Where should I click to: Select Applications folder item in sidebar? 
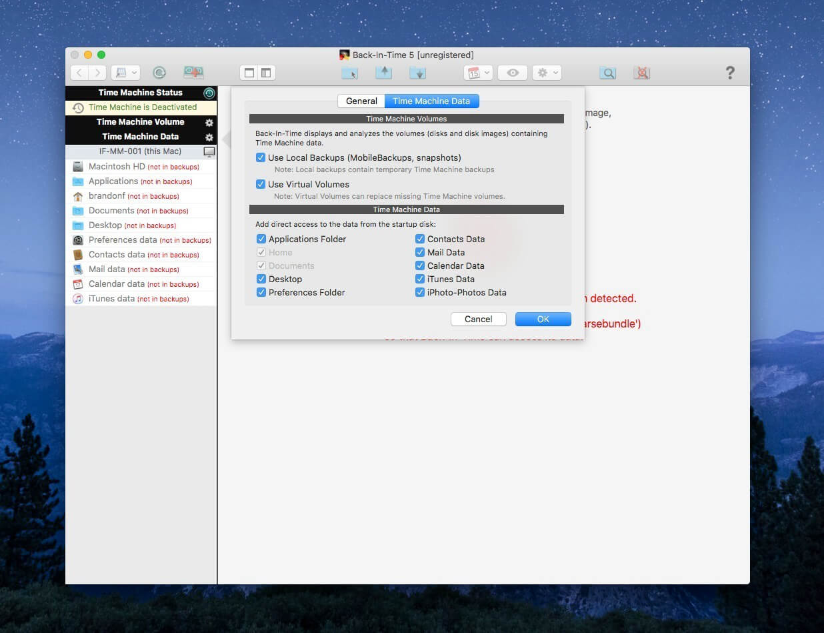click(x=141, y=181)
